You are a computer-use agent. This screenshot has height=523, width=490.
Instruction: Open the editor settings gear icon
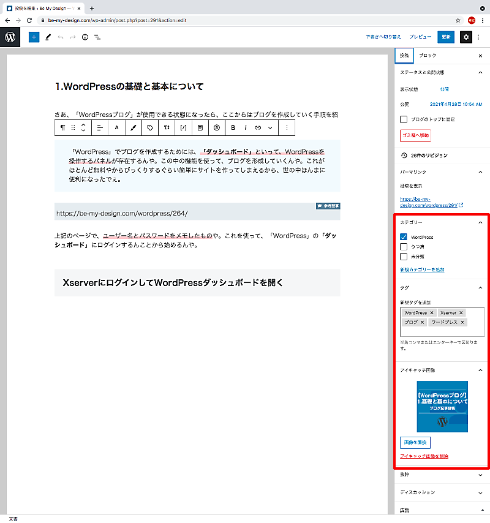click(466, 37)
